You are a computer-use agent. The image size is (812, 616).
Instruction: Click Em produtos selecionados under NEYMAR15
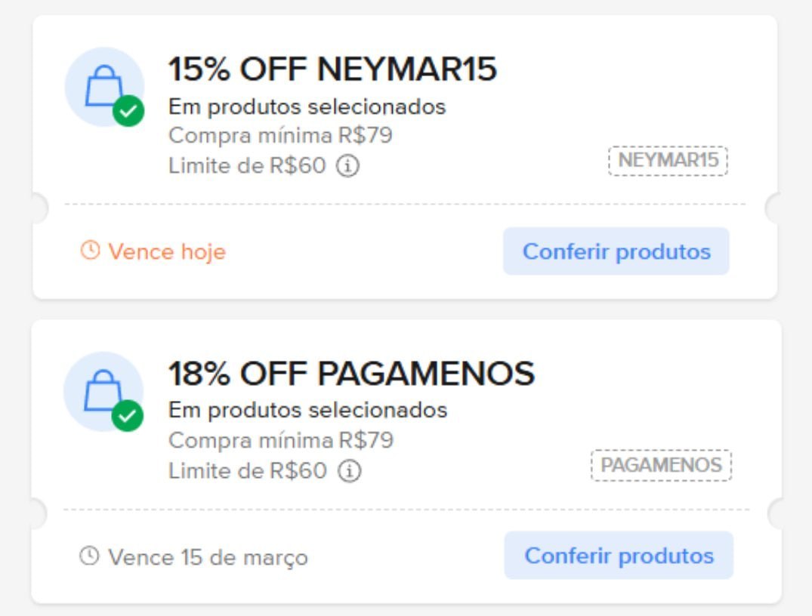coord(307,107)
